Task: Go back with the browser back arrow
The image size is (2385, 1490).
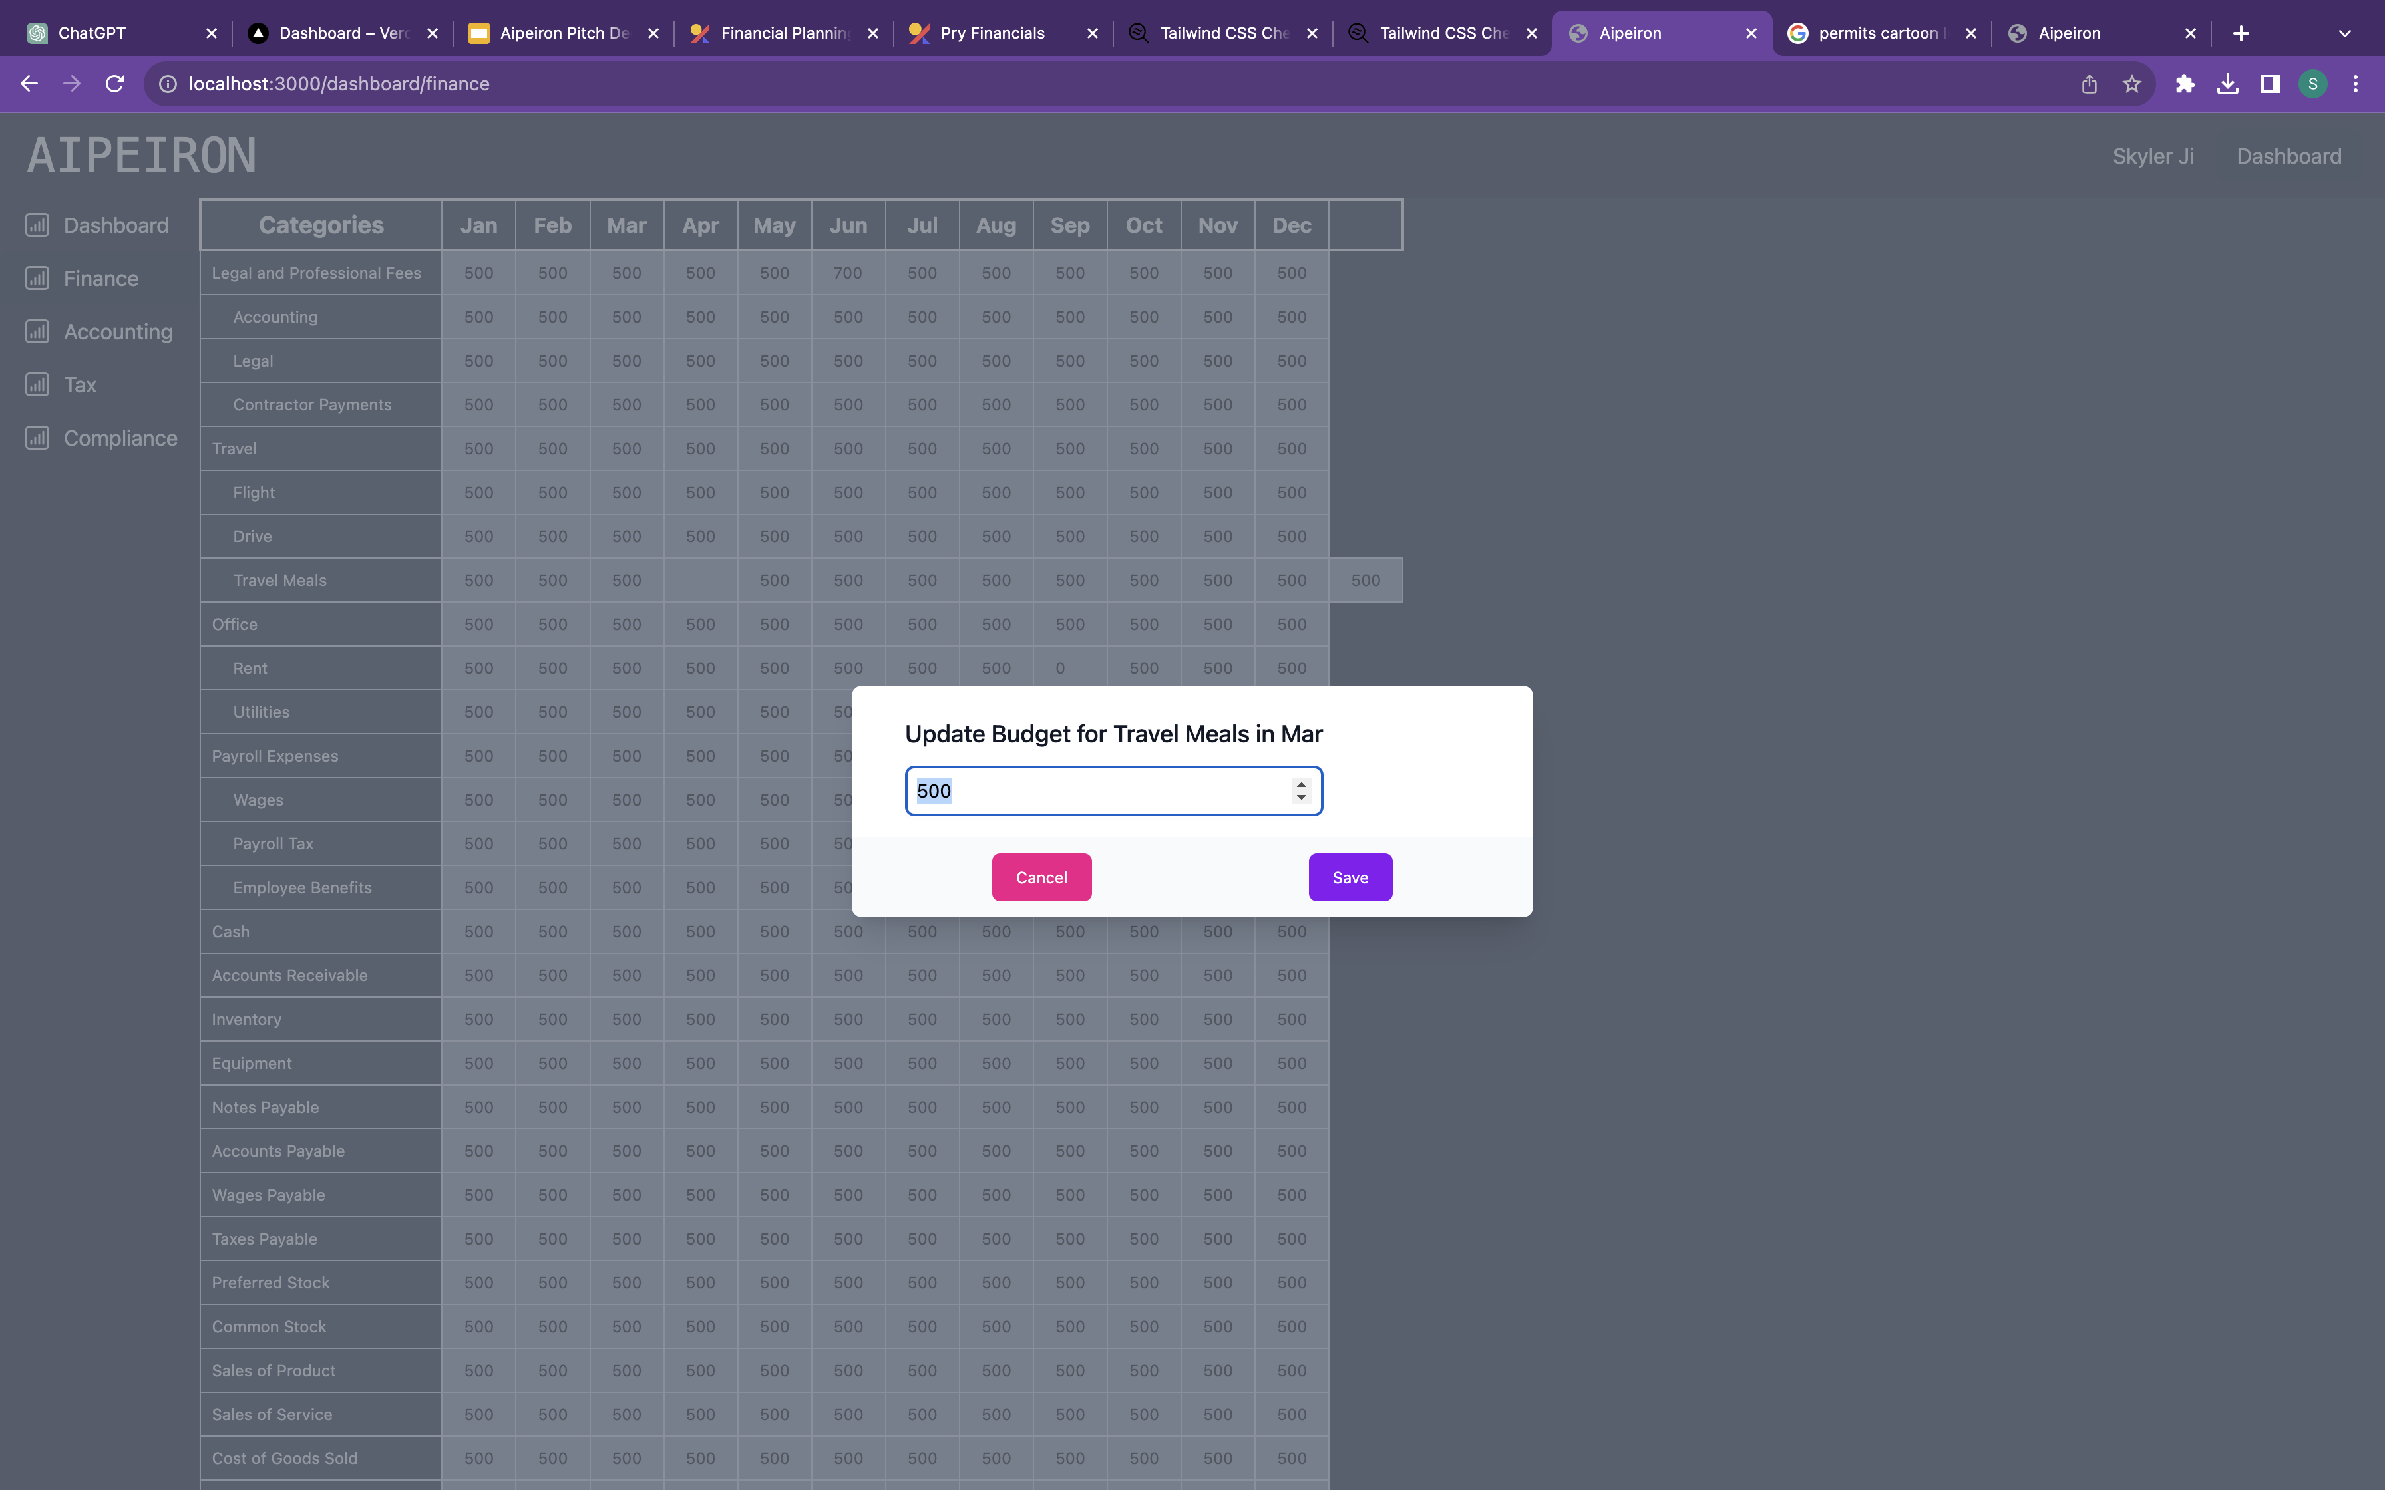Action: click(29, 84)
